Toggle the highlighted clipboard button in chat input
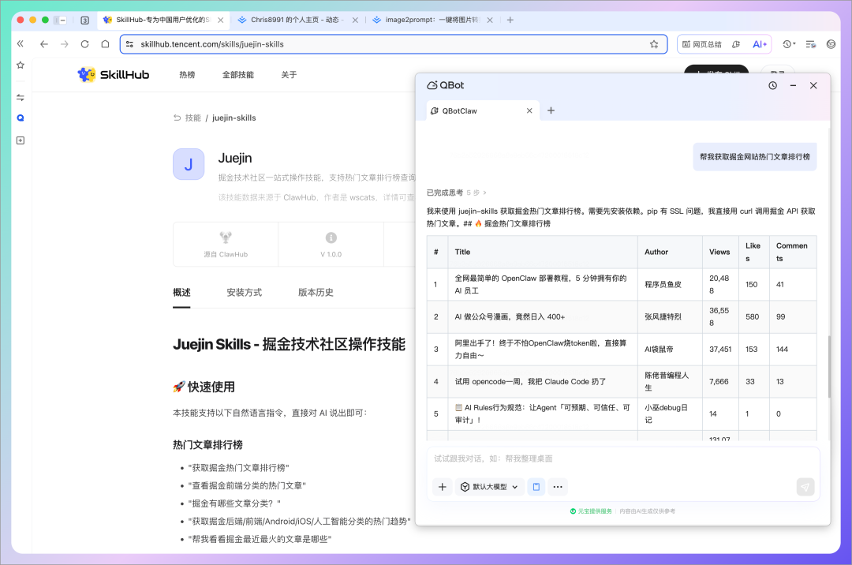The image size is (852, 565). point(536,487)
